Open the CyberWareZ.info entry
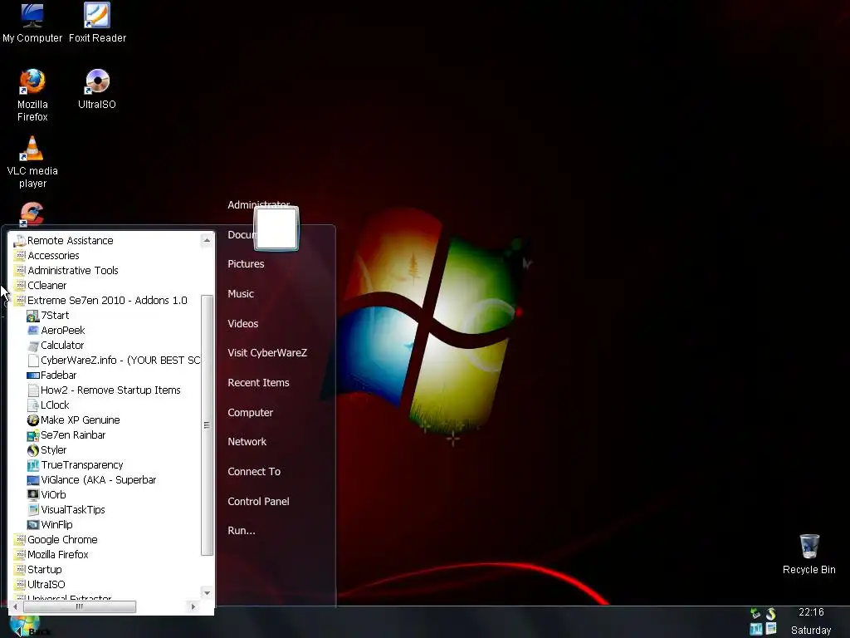Screen dimensions: 850x638 pos(113,361)
